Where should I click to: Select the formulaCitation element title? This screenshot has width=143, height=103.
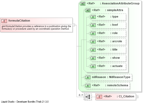(19, 21)
